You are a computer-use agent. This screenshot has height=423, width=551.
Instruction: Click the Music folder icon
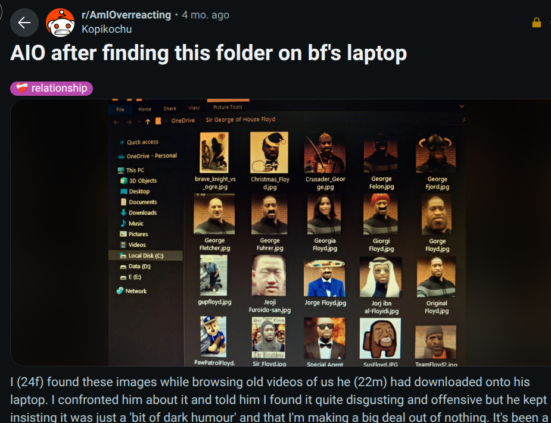coord(123,223)
